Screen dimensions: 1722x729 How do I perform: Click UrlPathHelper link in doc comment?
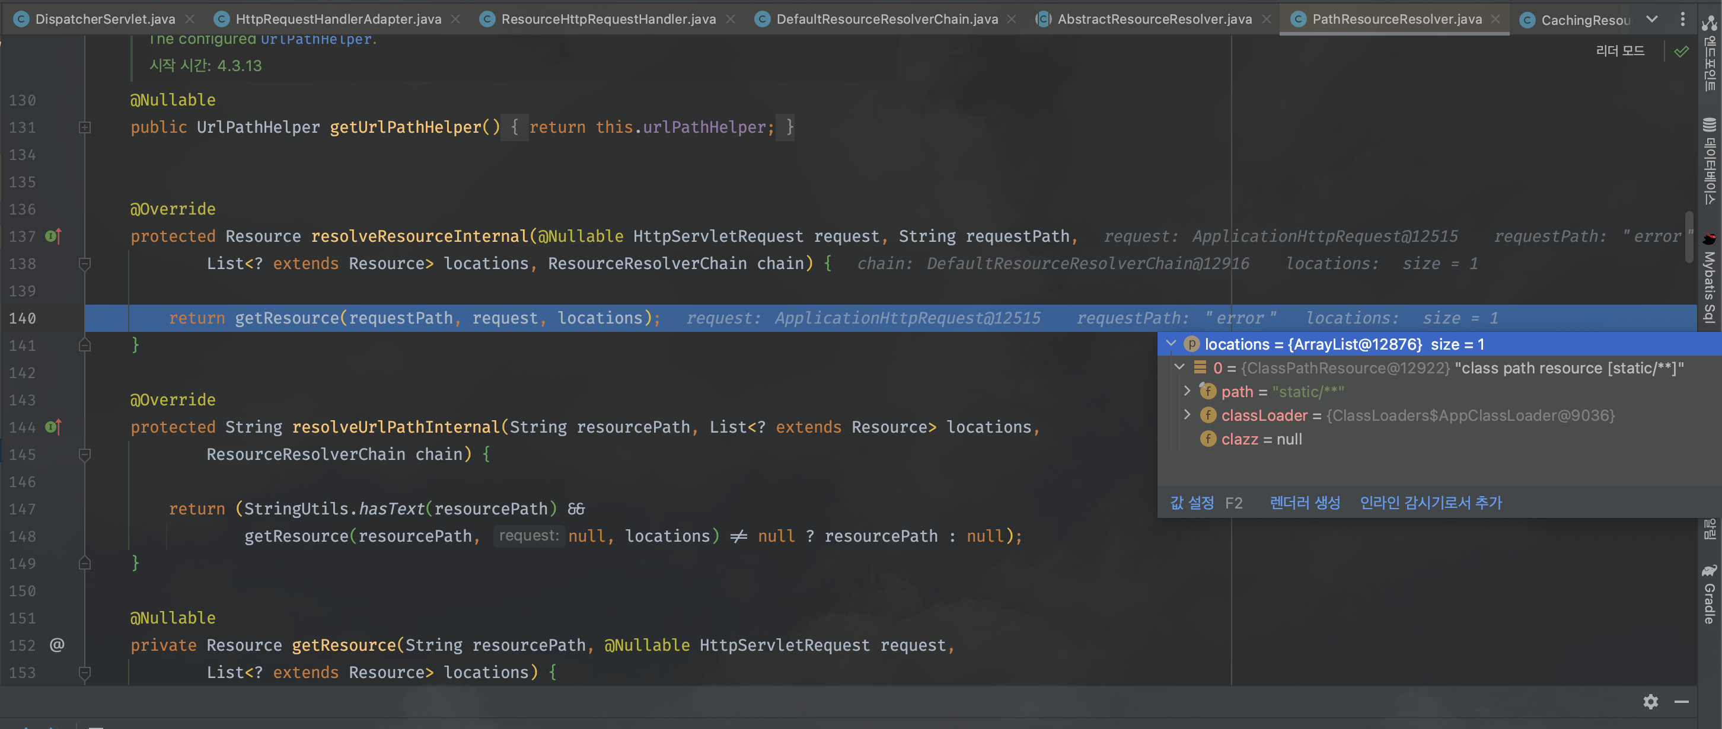(x=315, y=40)
